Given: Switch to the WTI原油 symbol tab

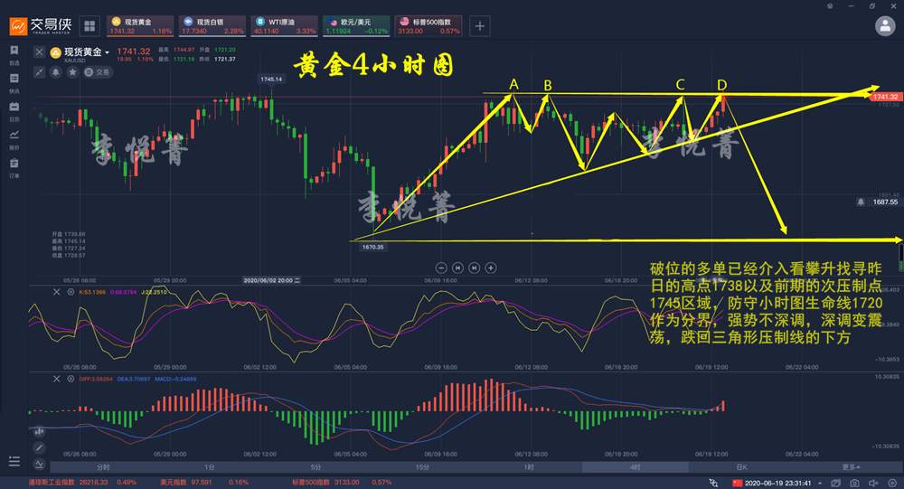Looking at the screenshot, I should [x=284, y=26].
